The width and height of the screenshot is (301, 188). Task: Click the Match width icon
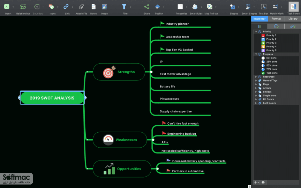275,7
